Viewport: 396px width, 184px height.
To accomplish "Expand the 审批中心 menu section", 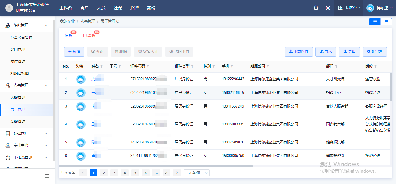I will coord(46,145).
